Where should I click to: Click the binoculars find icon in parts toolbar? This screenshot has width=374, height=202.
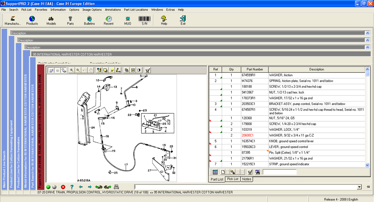(x=257, y=172)
